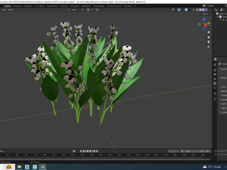The height and width of the screenshot is (170, 227).
Task: Open the gizmo settings dropdown arrow
Action: [x=182, y=10]
